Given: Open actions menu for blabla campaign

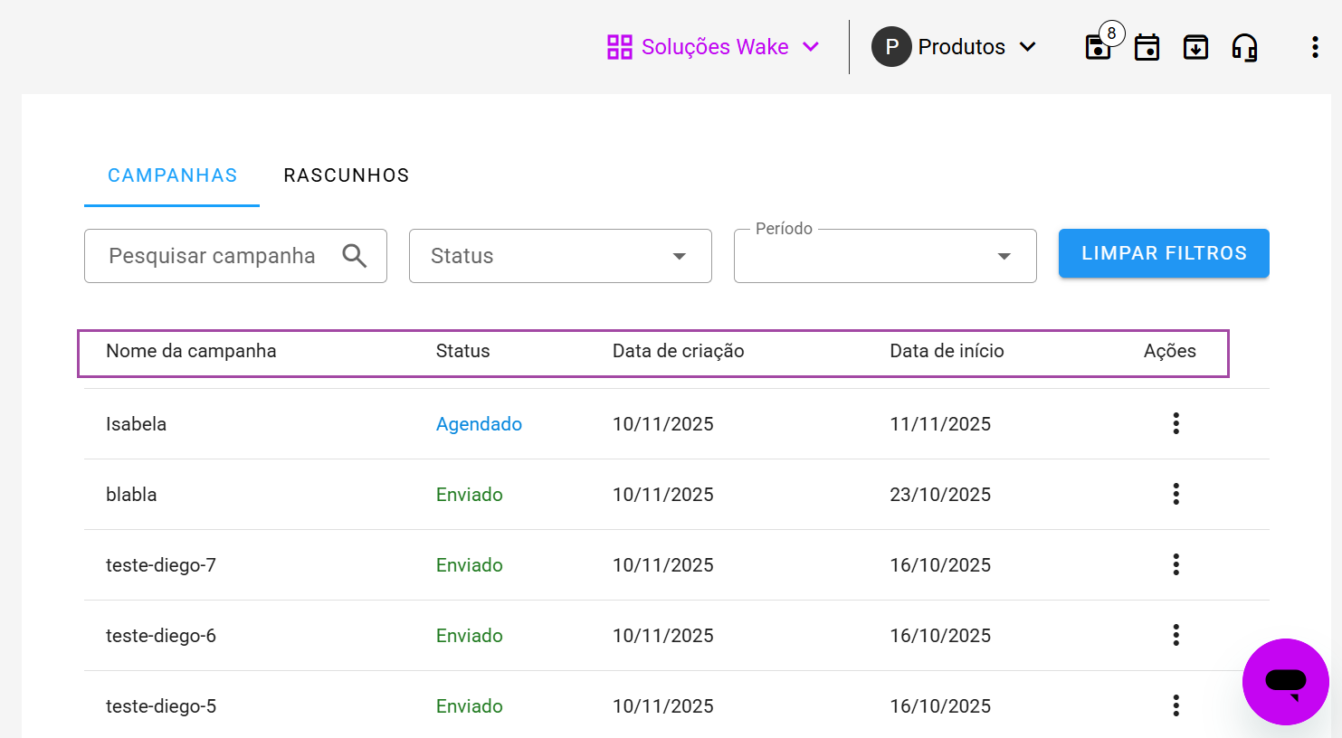Looking at the screenshot, I should 1175,494.
